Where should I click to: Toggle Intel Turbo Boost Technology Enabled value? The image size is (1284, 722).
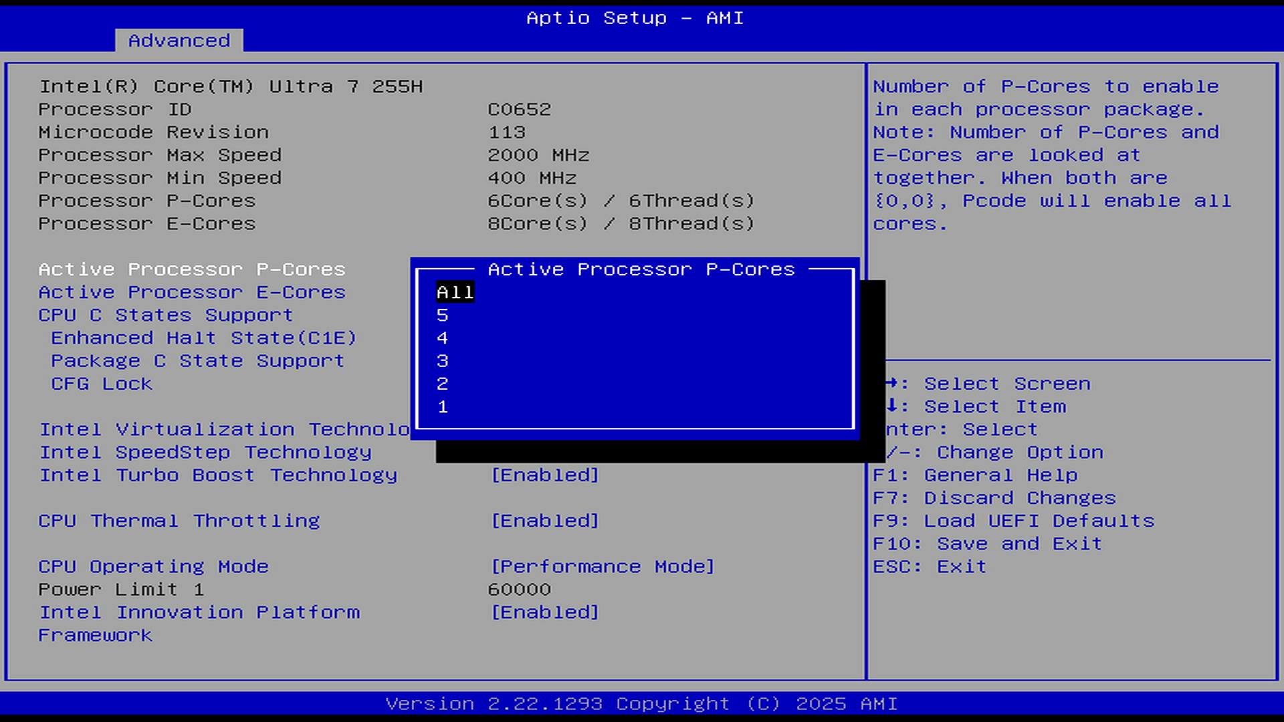click(x=544, y=475)
